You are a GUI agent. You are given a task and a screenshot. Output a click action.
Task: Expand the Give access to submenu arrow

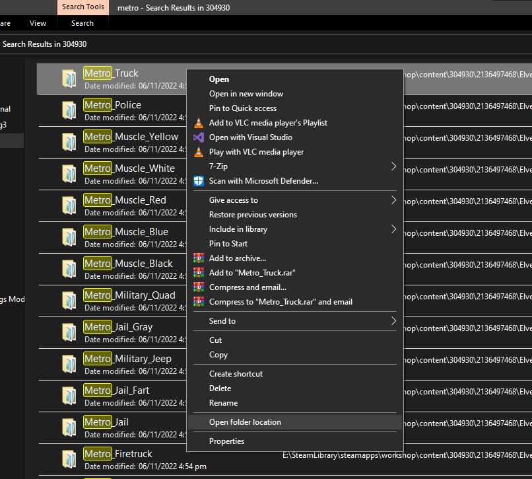[x=393, y=200]
